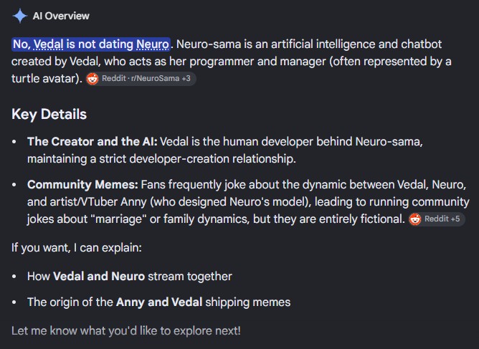The height and width of the screenshot is (349, 479).
Task: Click the AI Overview heading label
Action: pos(61,16)
